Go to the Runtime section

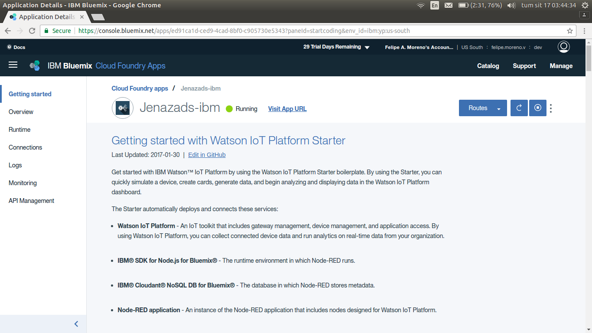tap(20, 130)
